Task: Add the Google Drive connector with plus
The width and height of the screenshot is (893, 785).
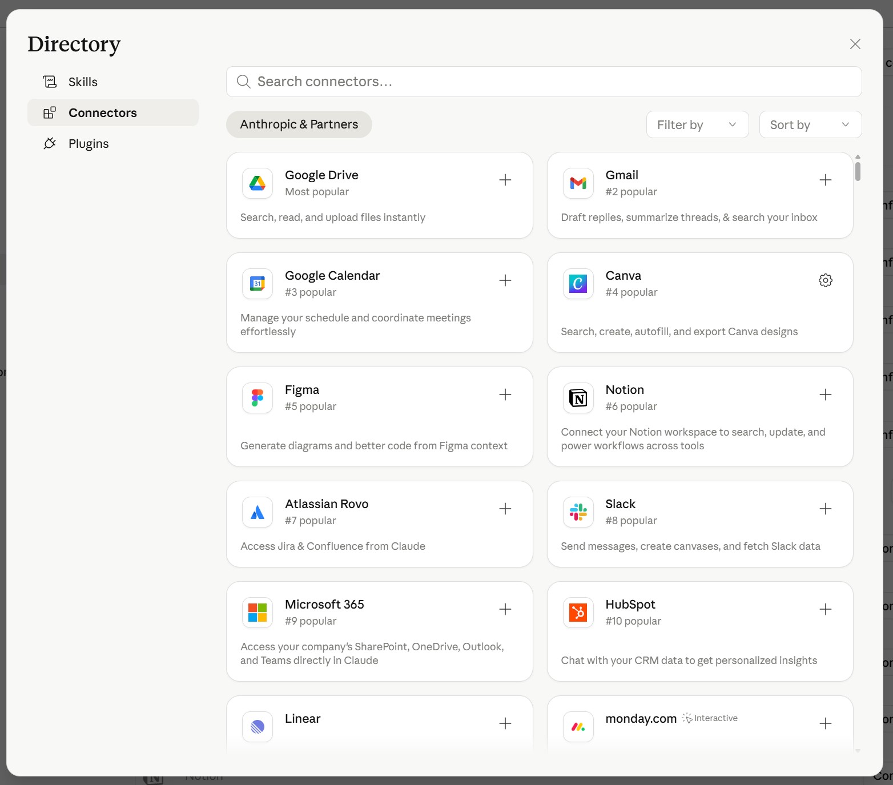Action: pyautogui.click(x=505, y=180)
